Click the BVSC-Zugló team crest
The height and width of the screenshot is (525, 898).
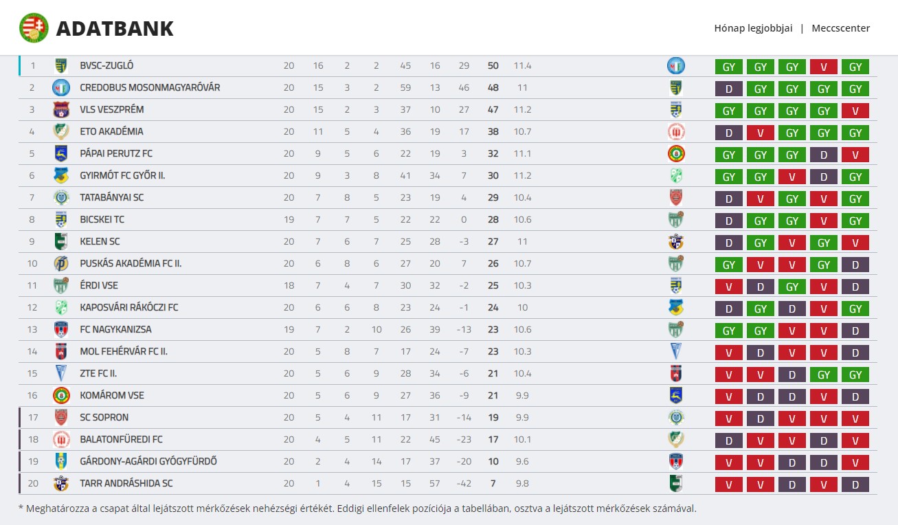61,66
